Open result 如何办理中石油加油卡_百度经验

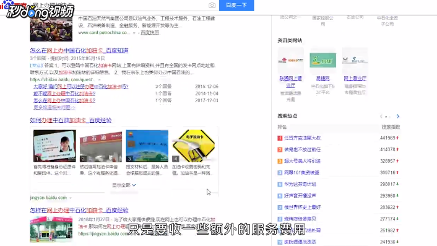click(71, 120)
